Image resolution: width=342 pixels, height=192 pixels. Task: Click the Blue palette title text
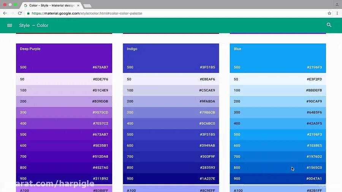[237, 49]
